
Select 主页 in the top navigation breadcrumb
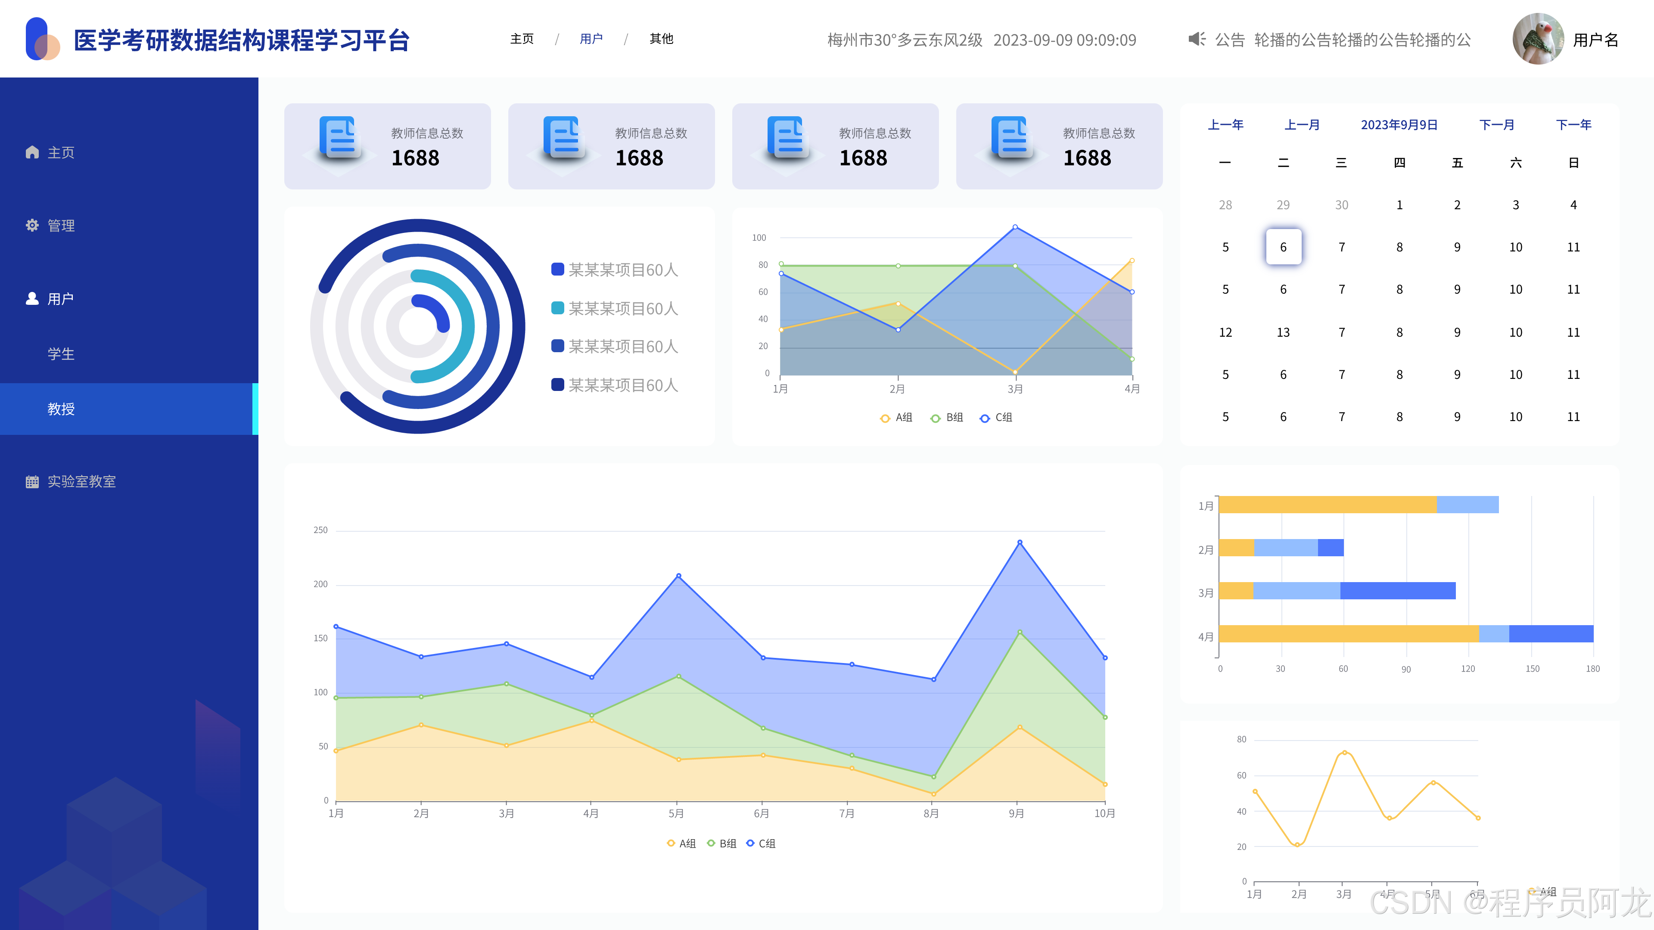pos(521,39)
